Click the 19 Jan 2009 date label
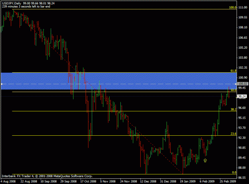Viewport: 249px width, 184px height. 188,181
